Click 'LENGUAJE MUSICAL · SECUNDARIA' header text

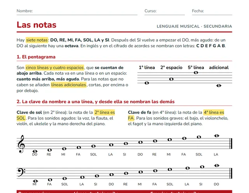[x=195, y=26]
